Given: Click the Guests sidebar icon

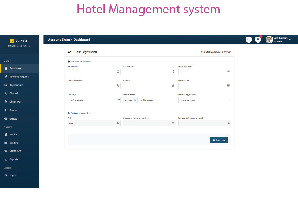Looking at the screenshot, I should click(x=6, y=119).
